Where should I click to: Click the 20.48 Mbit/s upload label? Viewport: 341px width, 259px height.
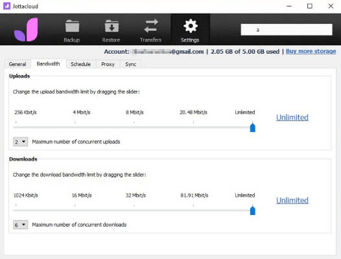[194, 112]
